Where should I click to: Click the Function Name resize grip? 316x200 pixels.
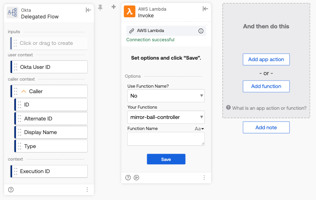pyautogui.click(x=203, y=144)
